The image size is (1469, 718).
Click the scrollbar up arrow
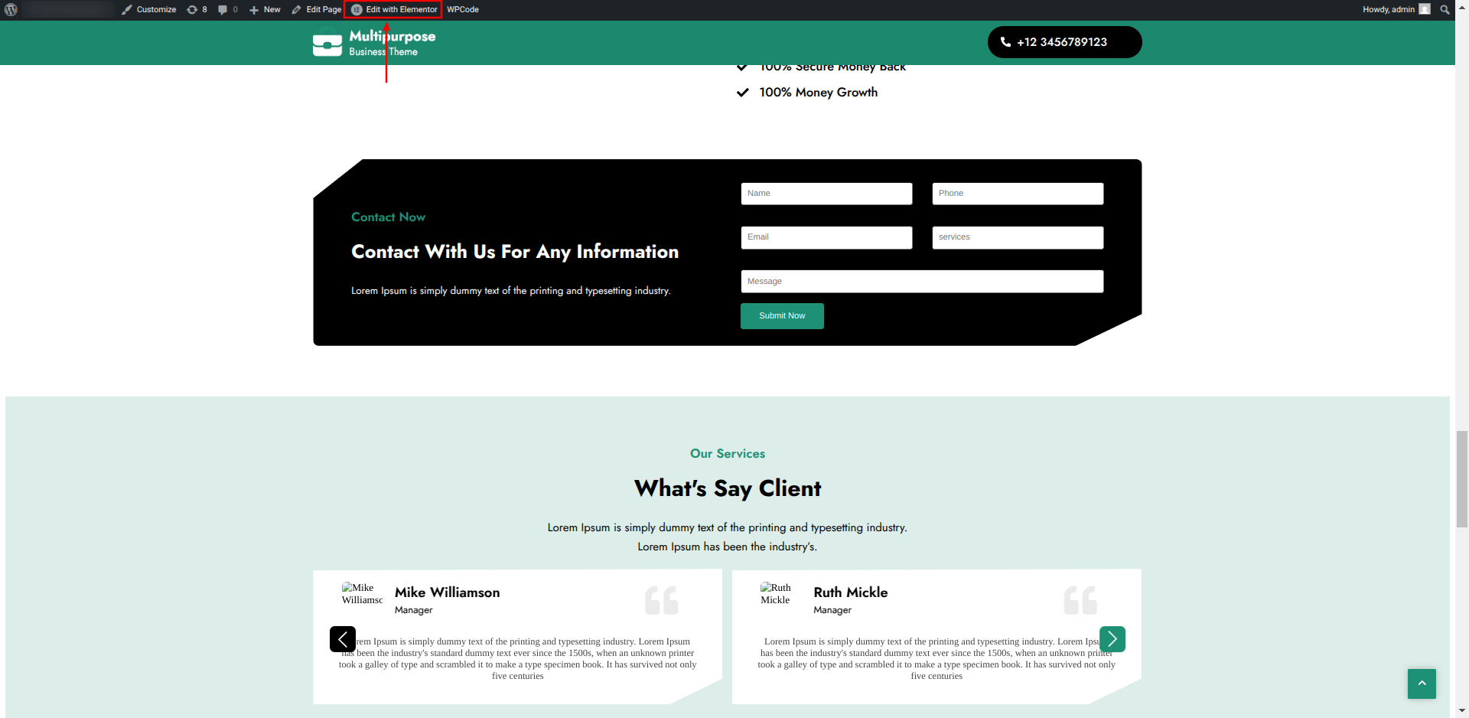click(x=1462, y=6)
